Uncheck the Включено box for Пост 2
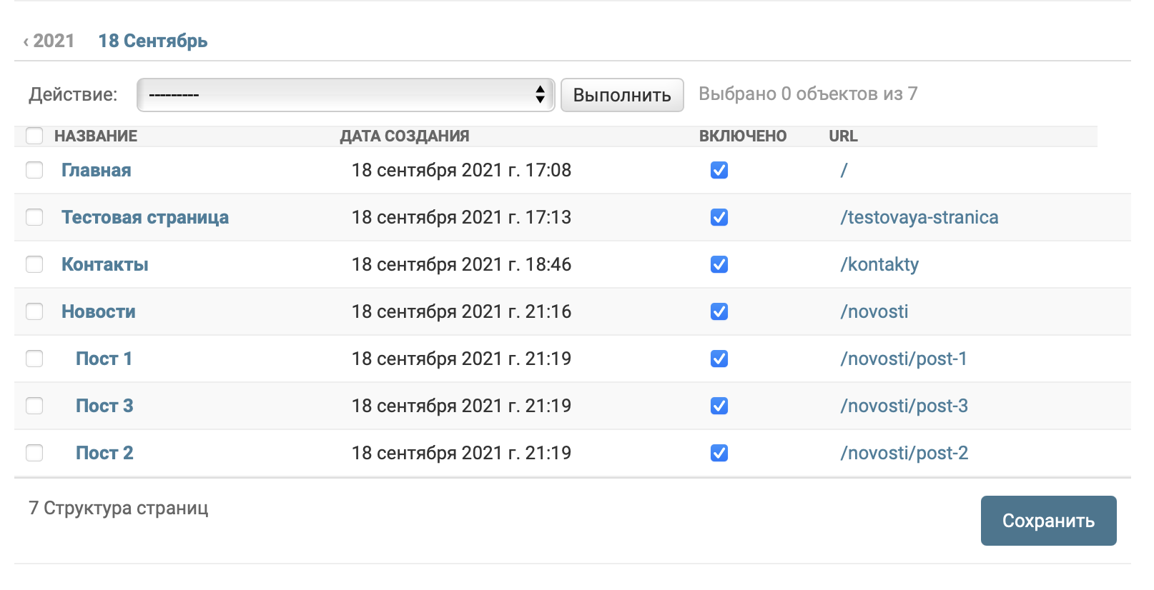This screenshot has height=590, width=1154. tap(719, 453)
